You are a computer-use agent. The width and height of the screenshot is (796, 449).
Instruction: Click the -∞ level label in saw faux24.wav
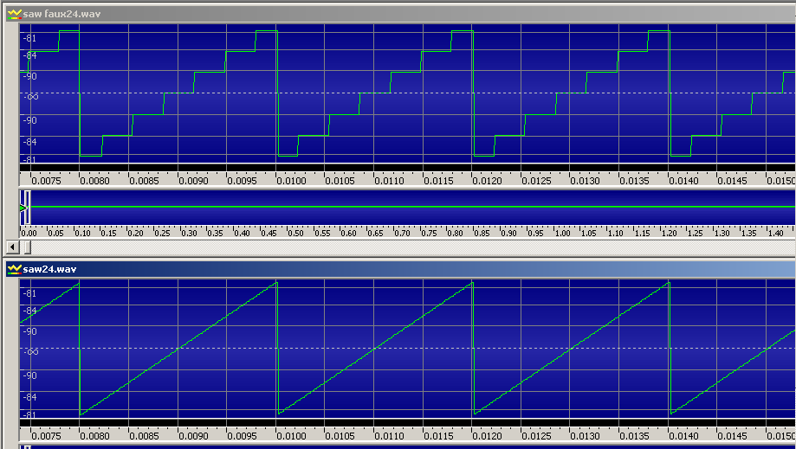(31, 96)
